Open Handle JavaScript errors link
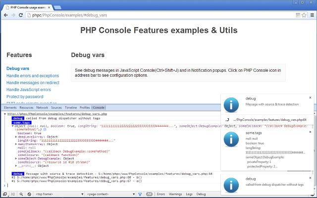This screenshot has width=317, height=198. 29,90
